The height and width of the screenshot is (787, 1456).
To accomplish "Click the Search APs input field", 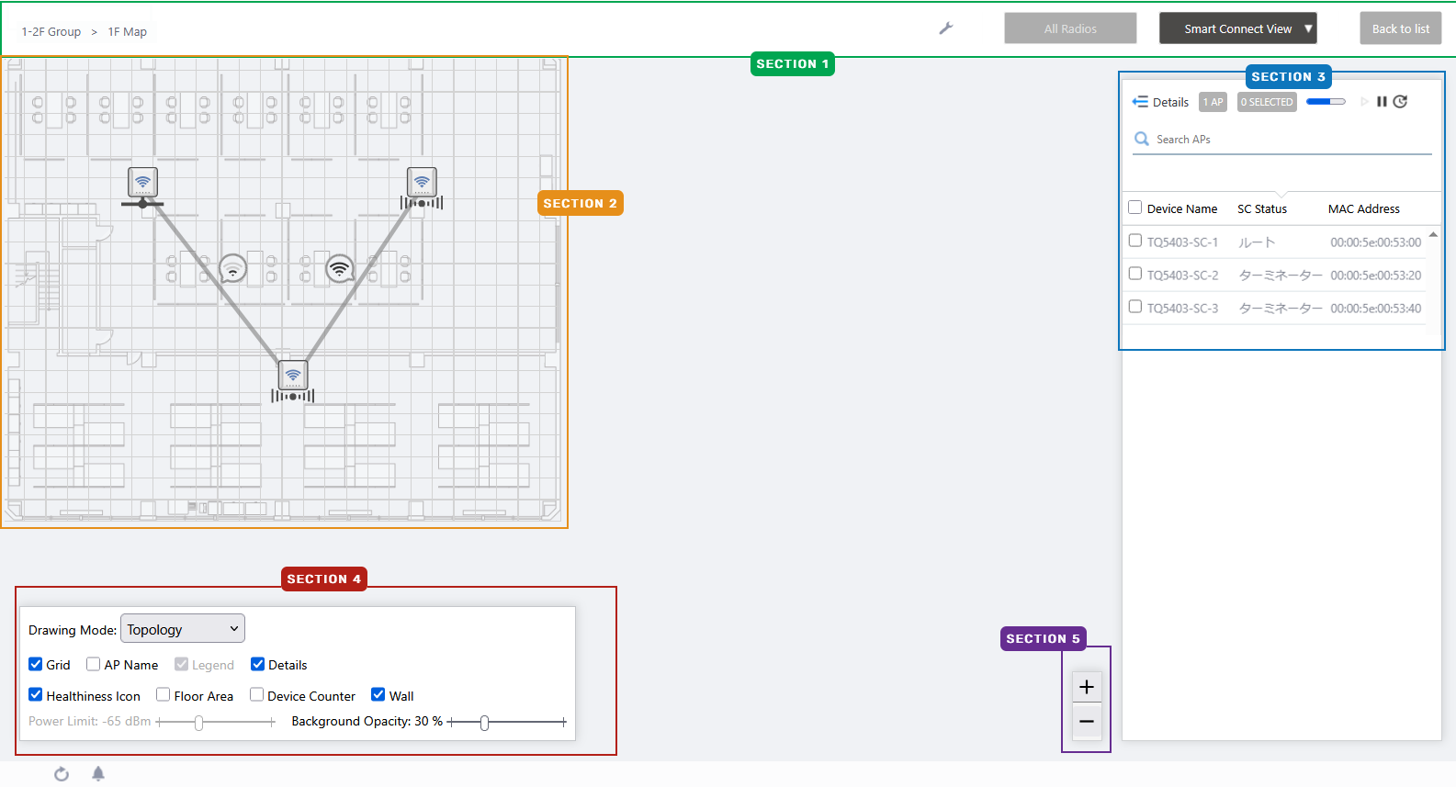I will click(x=1286, y=140).
